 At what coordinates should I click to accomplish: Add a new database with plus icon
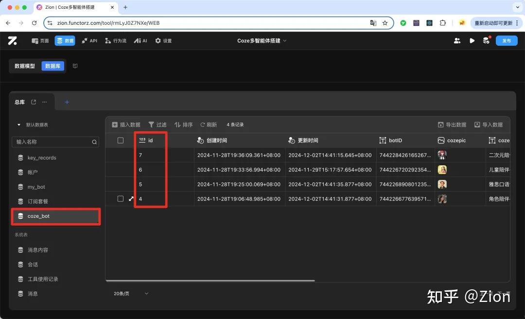pyautogui.click(x=67, y=102)
